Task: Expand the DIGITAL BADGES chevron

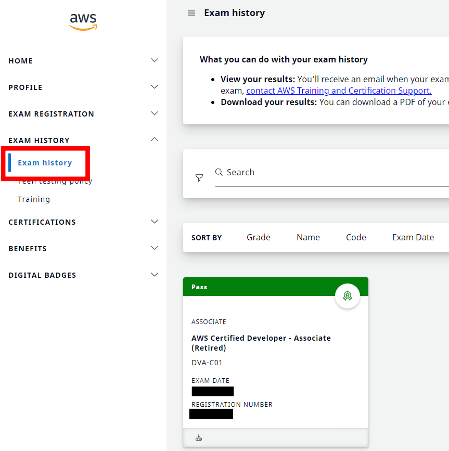Action: pyautogui.click(x=155, y=275)
